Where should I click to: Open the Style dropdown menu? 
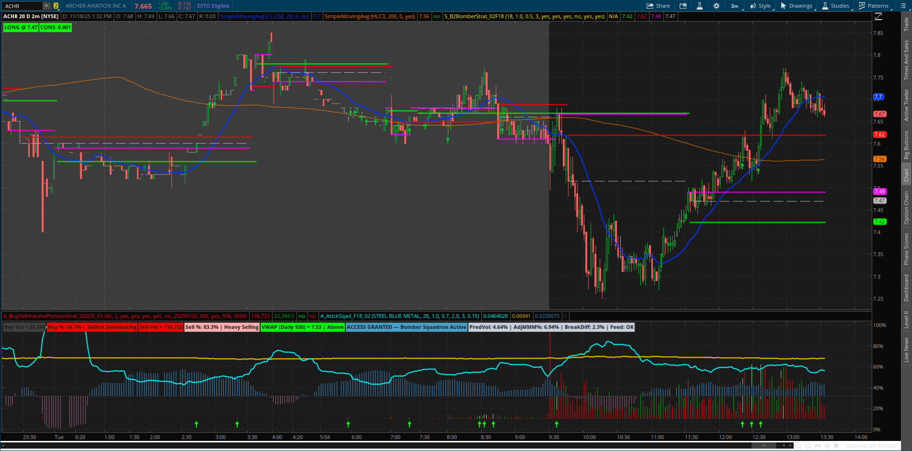coord(761,6)
